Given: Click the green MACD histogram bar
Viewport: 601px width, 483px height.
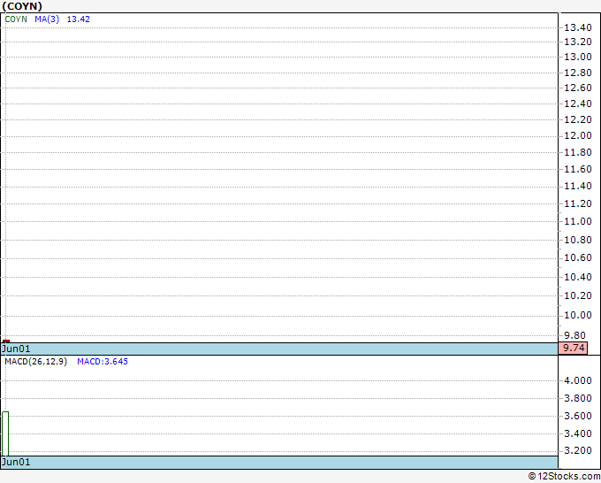Looking at the screenshot, I should click(5, 433).
